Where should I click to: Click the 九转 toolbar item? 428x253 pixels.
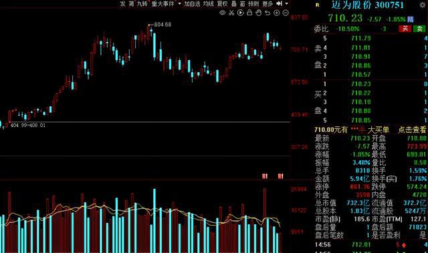tap(142, 3)
